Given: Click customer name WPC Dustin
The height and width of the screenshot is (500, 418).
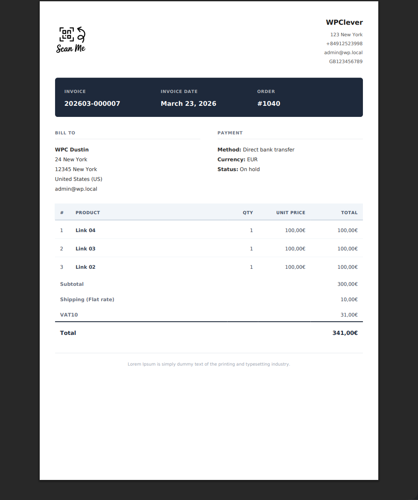Looking at the screenshot, I should pyautogui.click(x=72, y=150).
